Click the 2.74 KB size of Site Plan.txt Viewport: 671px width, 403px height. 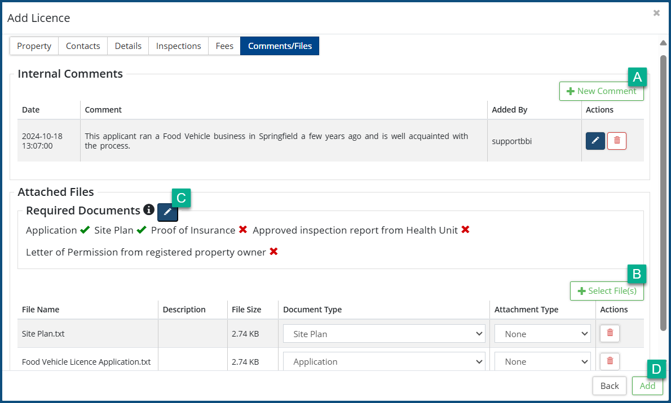tap(245, 334)
